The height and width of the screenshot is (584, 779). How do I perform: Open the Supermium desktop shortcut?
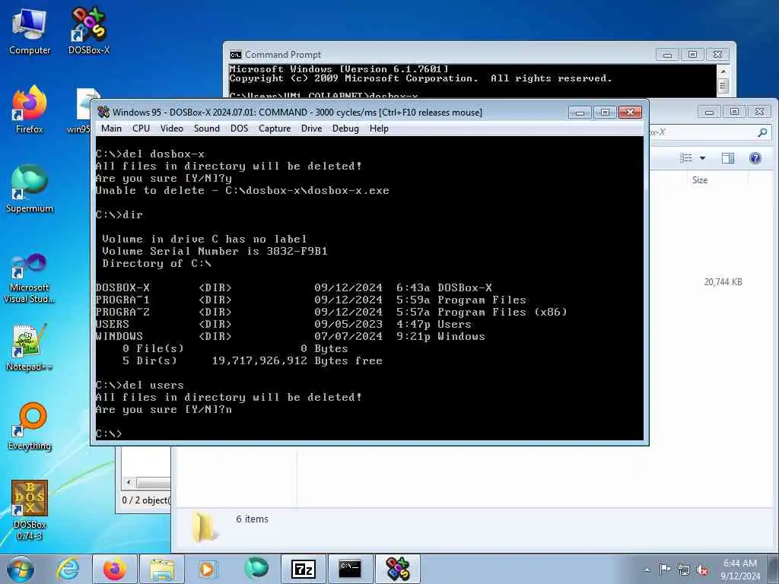click(30, 189)
